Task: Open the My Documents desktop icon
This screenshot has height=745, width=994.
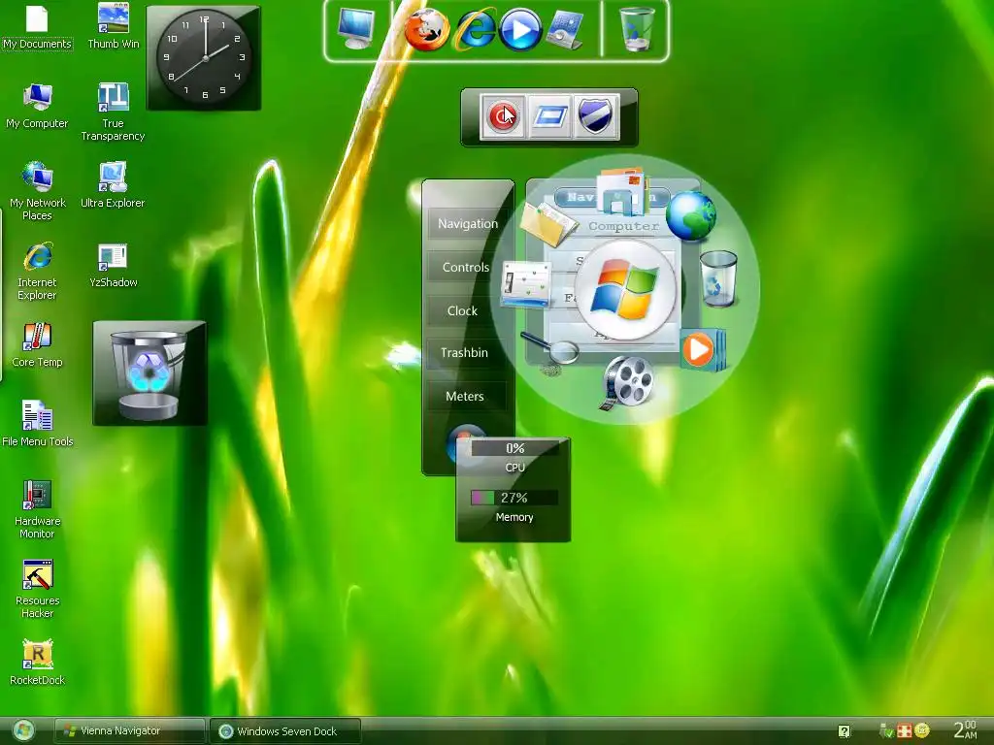Action: pyautogui.click(x=37, y=26)
